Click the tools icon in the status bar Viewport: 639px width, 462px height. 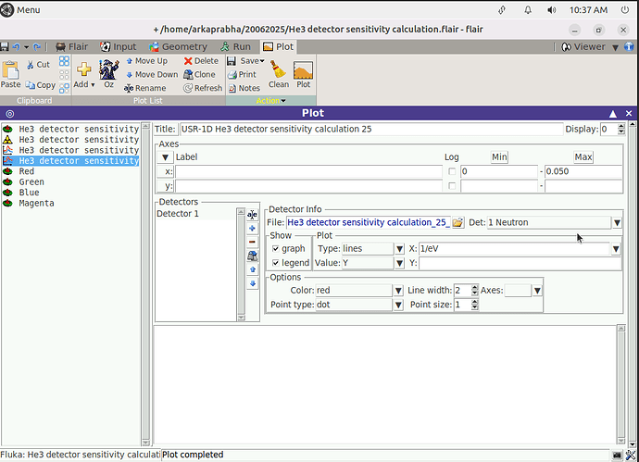[x=631, y=456]
